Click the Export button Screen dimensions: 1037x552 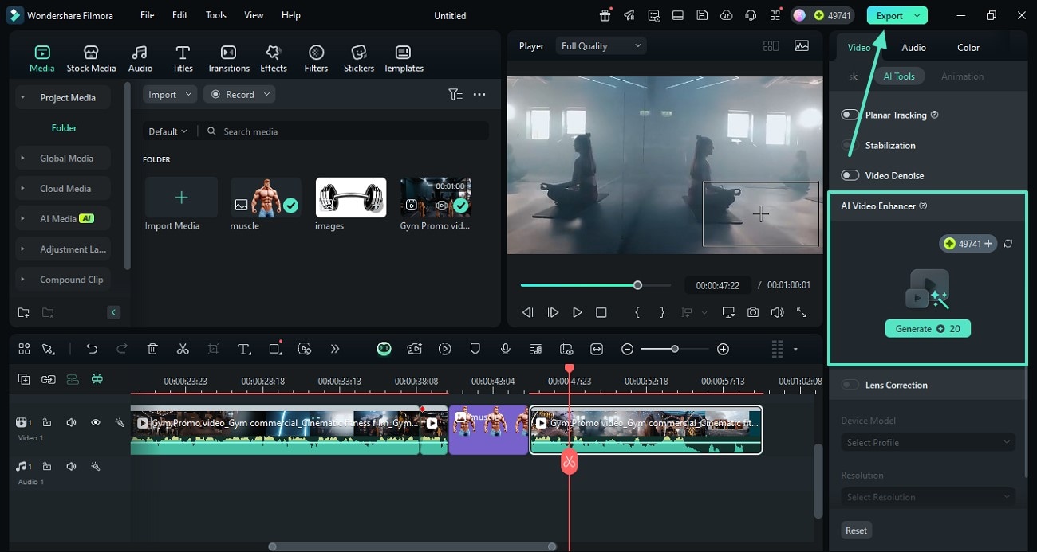click(889, 15)
